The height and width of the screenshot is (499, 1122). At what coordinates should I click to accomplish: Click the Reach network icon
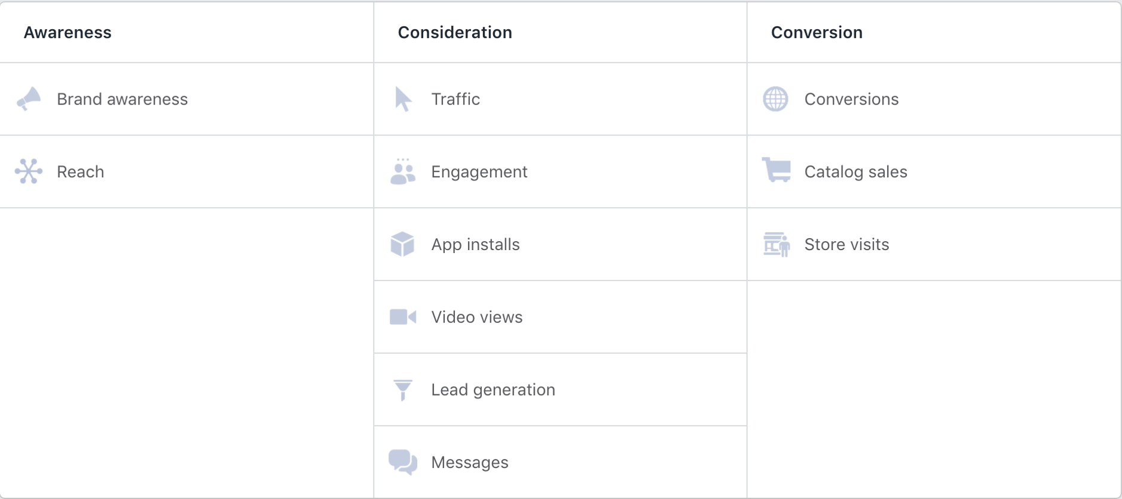point(29,171)
